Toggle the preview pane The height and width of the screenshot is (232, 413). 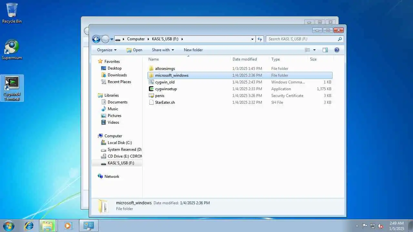point(325,50)
